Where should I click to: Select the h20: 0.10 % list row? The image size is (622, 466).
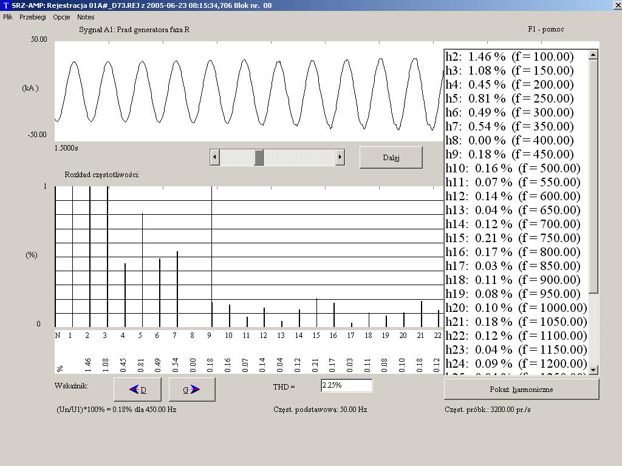coord(516,308)
